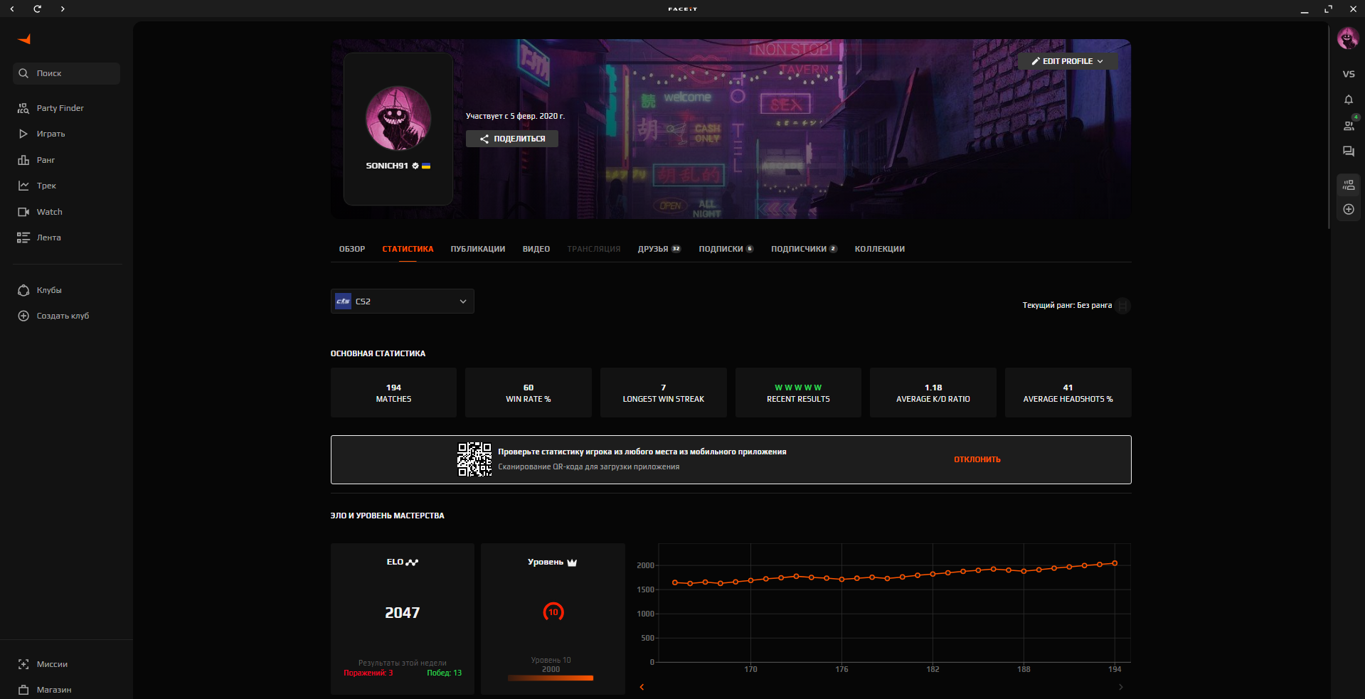Screen dimensions: 1365x699
Task: Open the ПУБЛИКАЦИИ tab
Action: [478, 249]
